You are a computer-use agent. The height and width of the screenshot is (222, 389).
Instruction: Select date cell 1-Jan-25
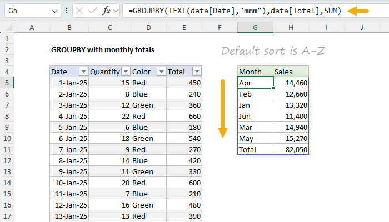pyautogui.click(x=69, y=83)
